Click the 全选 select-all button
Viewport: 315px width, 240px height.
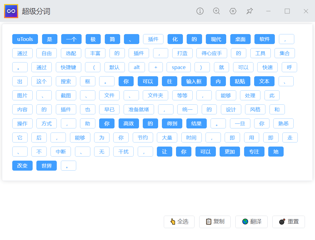[x=179, y=222]
